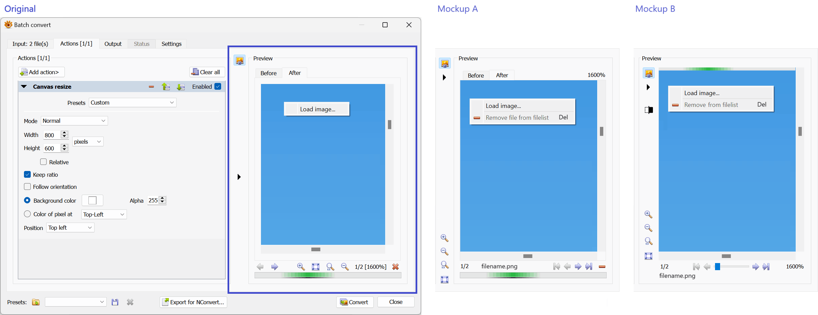Check Follow orientation
Image resolution: width=818 pixels, height=315 pixels.
[27, 187]
